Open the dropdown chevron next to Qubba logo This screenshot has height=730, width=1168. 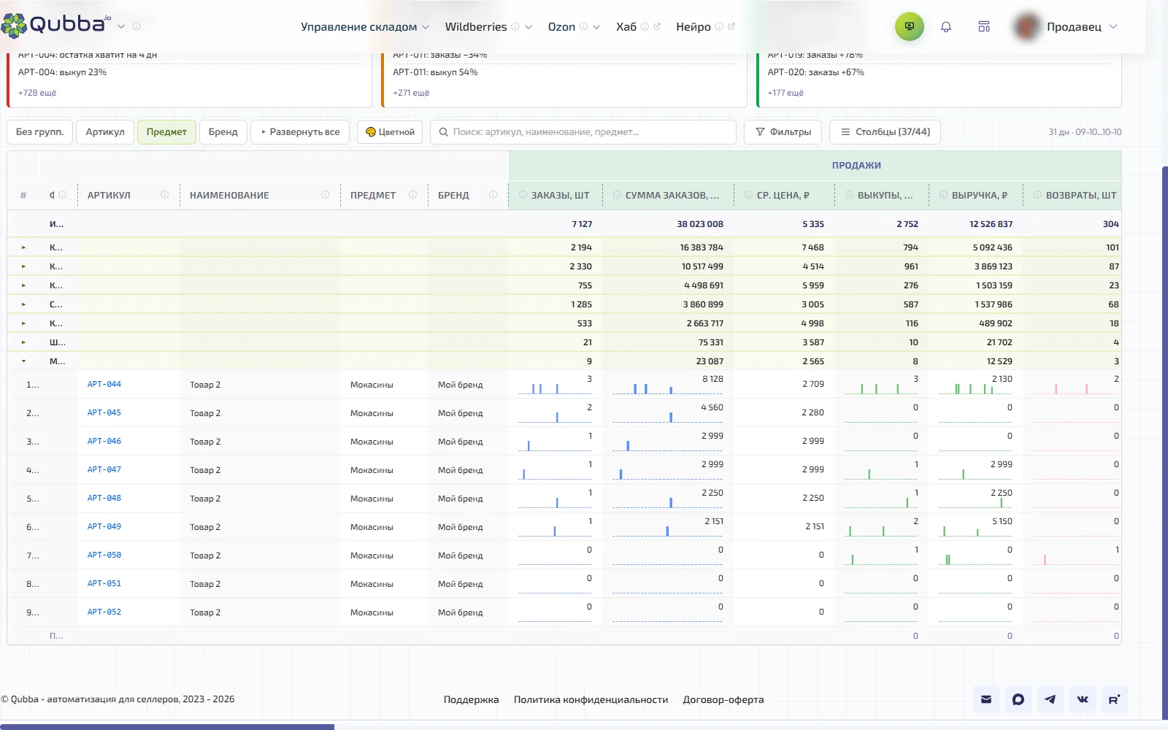click(121, 26)
